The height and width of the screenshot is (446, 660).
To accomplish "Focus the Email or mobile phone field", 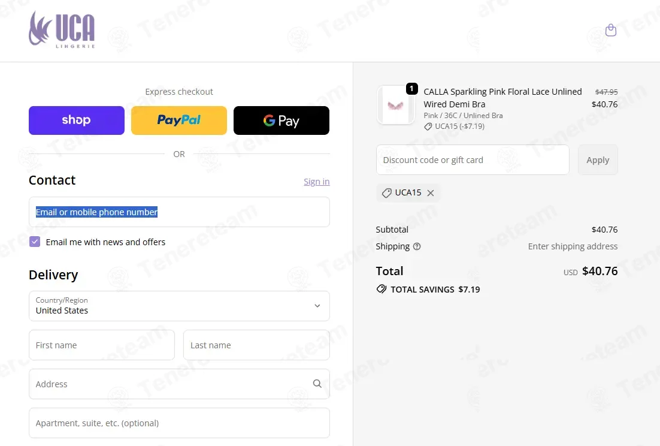I will pyautogui.click(x=179, y=212).
